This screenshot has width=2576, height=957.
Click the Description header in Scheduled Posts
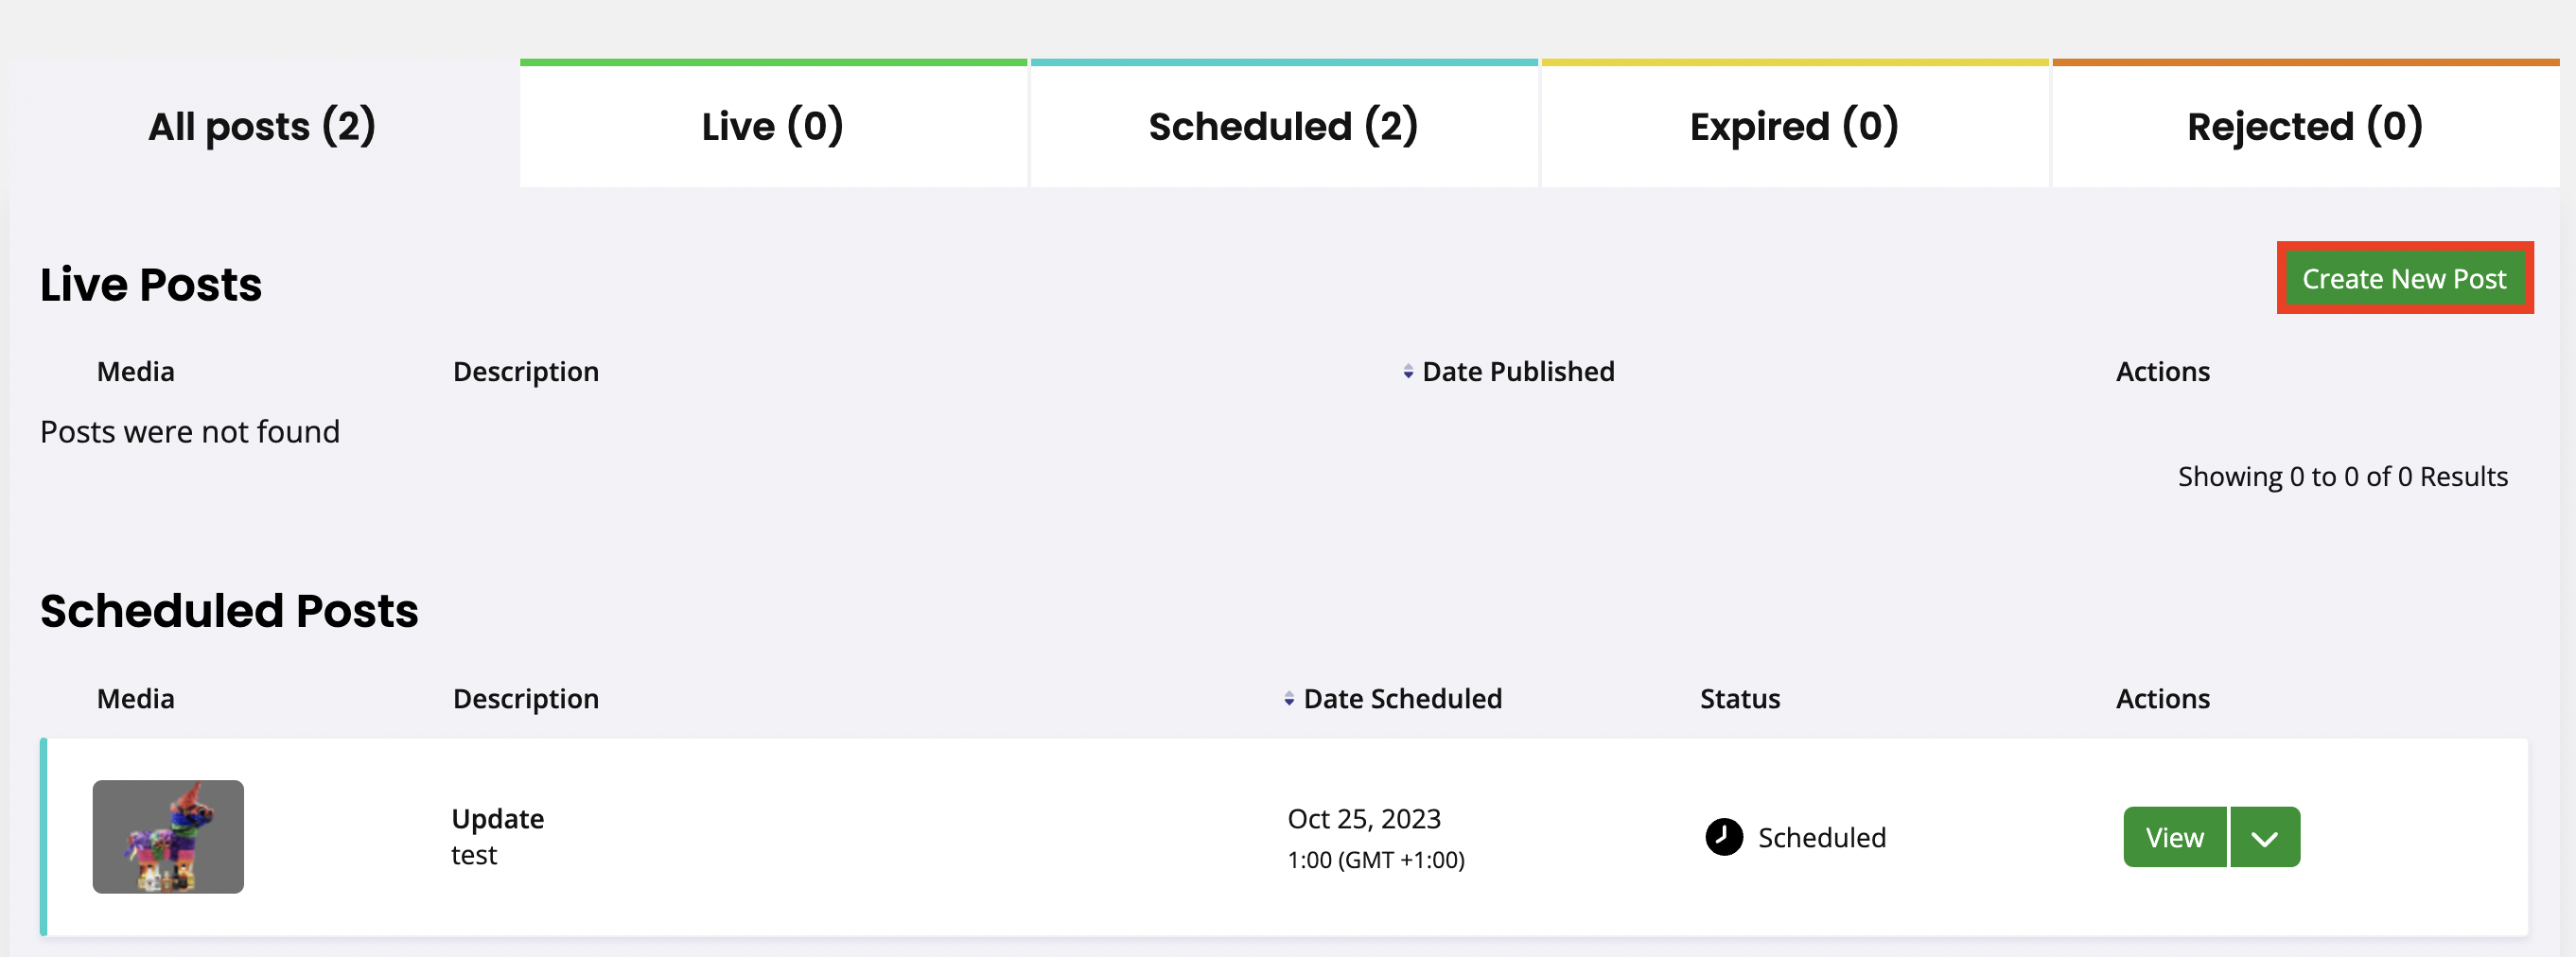click(525, 699)
